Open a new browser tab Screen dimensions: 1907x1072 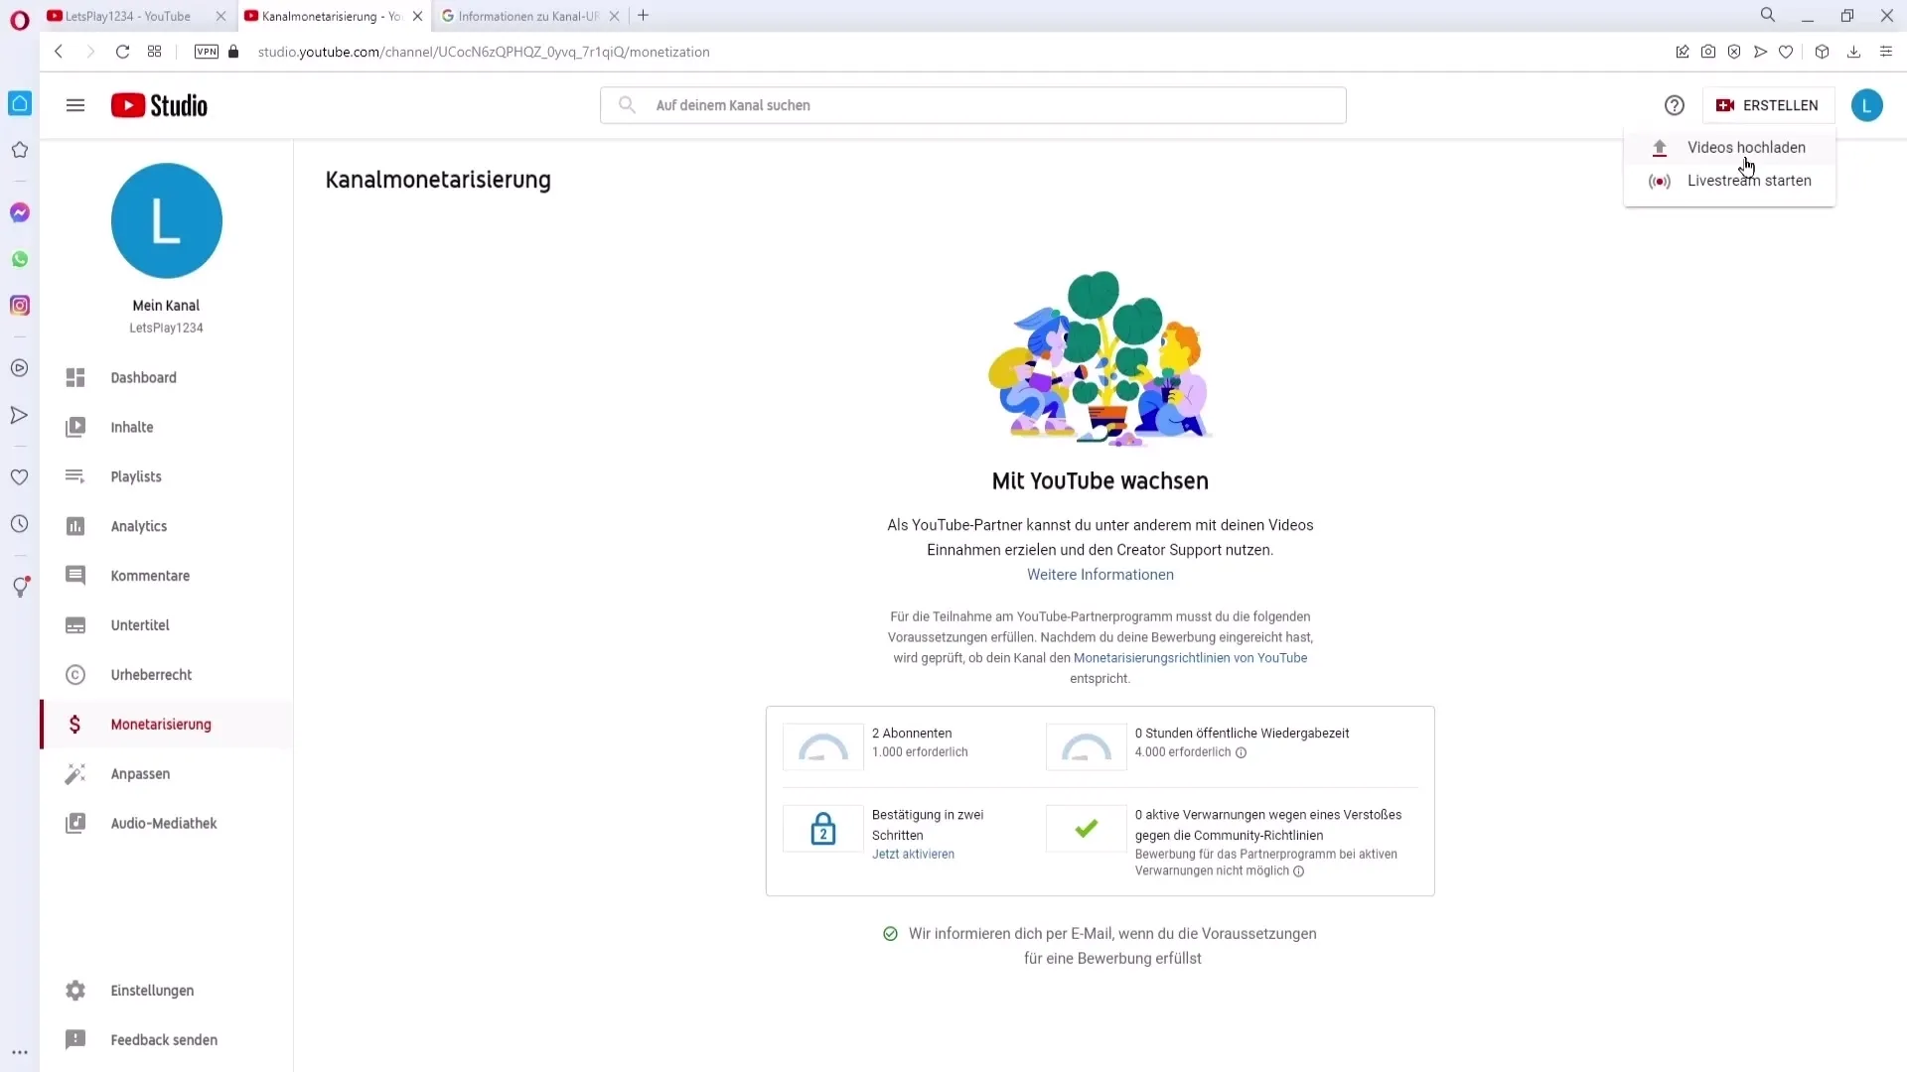point(644,16)
